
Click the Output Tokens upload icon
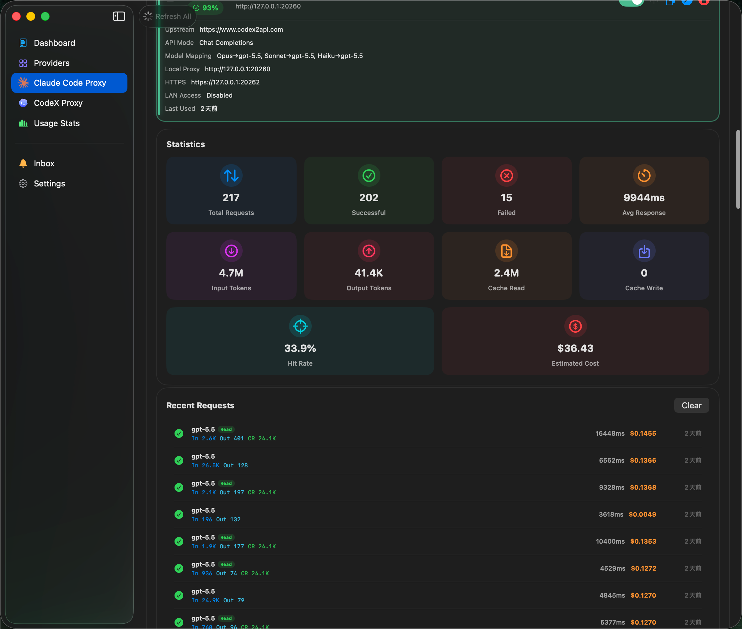click(369, 251)
